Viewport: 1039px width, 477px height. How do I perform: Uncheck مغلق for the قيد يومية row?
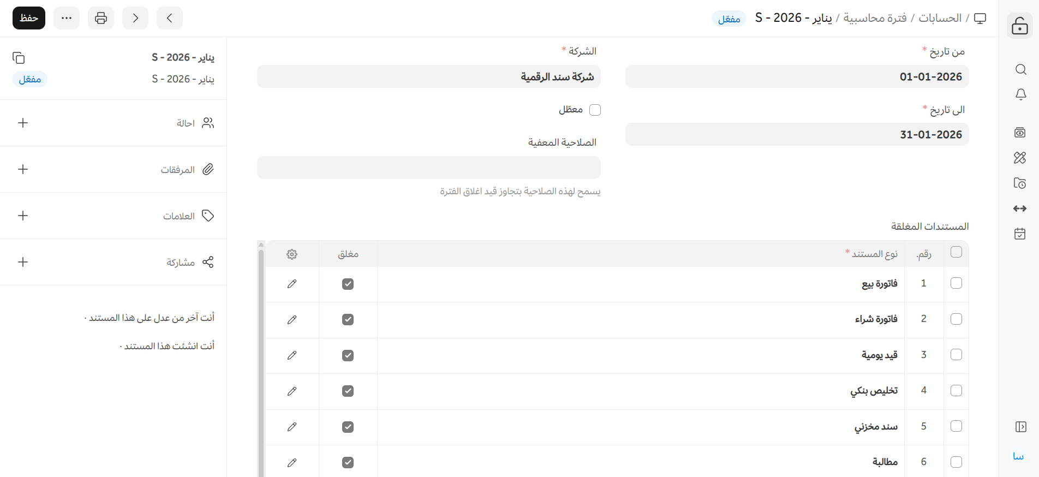click(348, 355)
